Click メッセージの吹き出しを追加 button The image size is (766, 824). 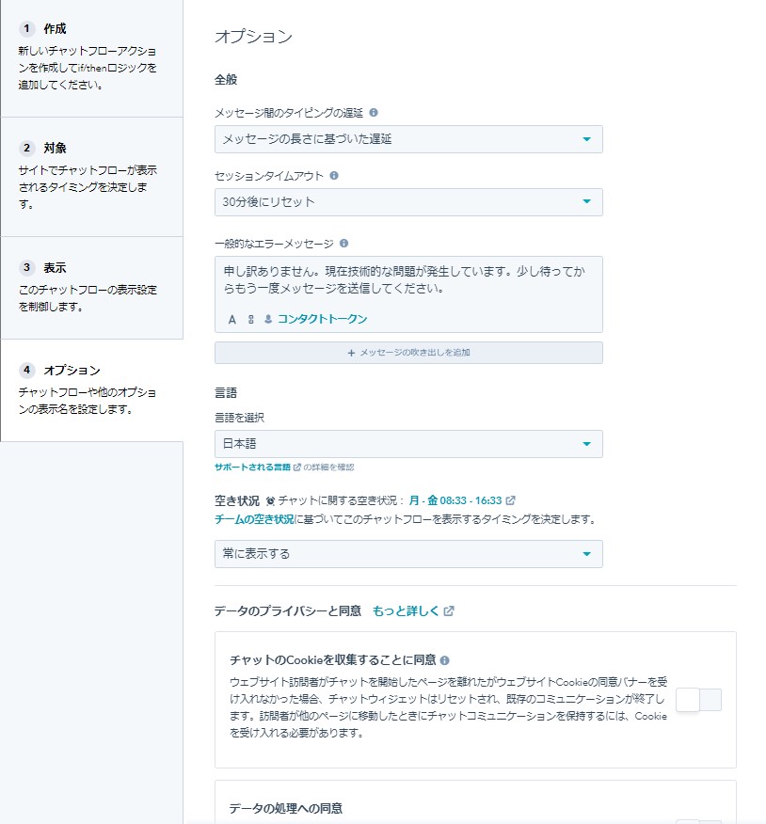[408, 353]
